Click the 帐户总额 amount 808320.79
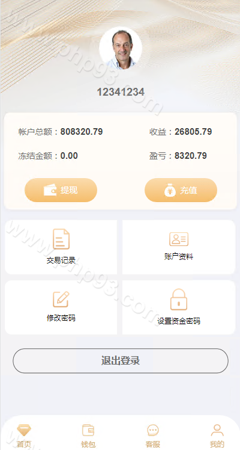This screenshot has height=450, width=240. pyautogui.click(x=82, y=132)
